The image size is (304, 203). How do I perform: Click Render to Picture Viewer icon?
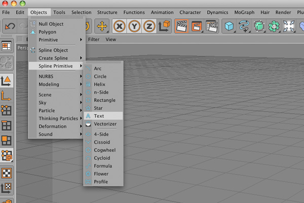pos(197,26)
